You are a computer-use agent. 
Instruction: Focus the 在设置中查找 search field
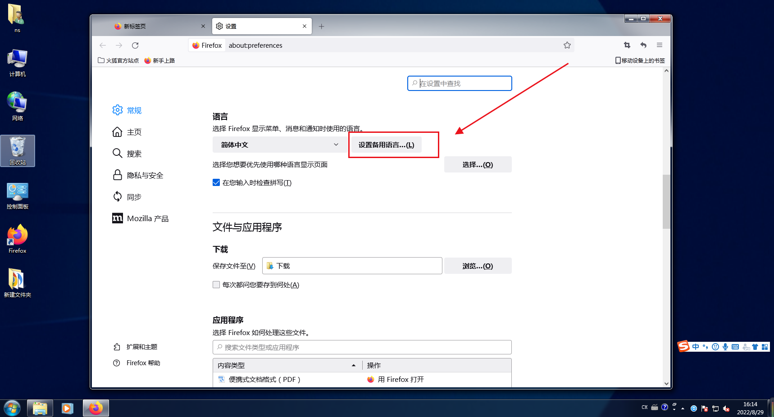click(460, 83)
